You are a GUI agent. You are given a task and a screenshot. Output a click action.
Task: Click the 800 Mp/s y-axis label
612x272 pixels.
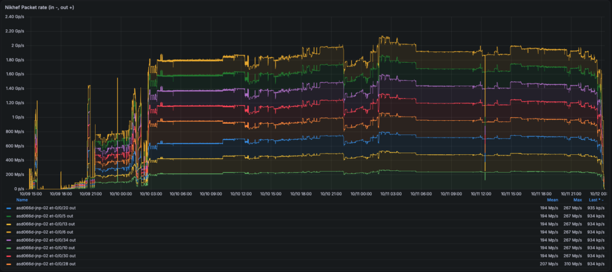(15, 132)
